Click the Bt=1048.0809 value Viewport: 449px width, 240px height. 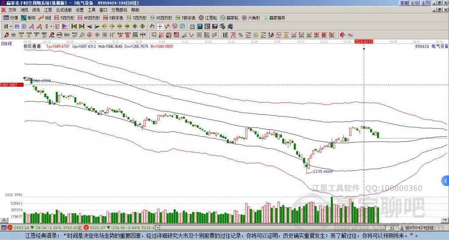coord(161,46)
